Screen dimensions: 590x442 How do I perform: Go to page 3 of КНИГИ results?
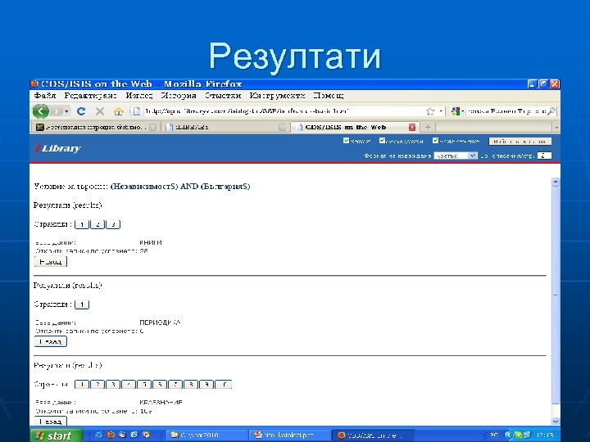[113, 224]
